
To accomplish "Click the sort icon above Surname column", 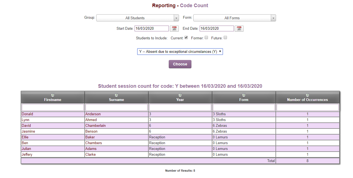I will pos(116,94).
